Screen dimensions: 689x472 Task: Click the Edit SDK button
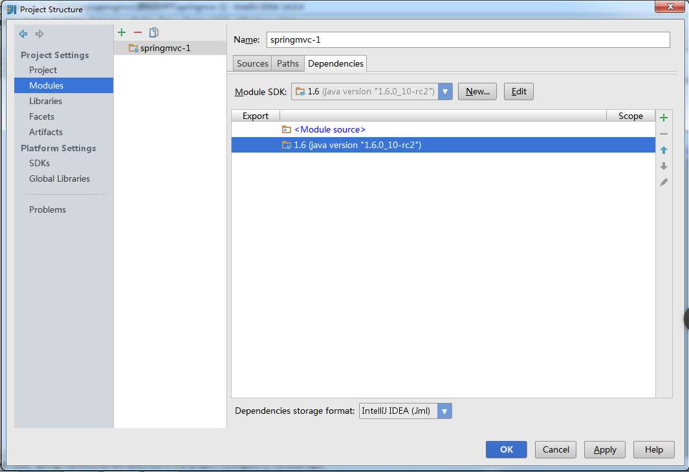pyautogui.click(x=518, y=91)
